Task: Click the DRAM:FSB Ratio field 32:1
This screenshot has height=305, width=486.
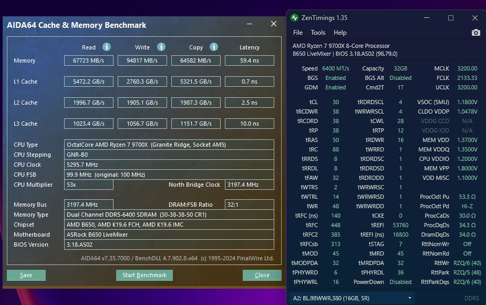Action: 250,205
